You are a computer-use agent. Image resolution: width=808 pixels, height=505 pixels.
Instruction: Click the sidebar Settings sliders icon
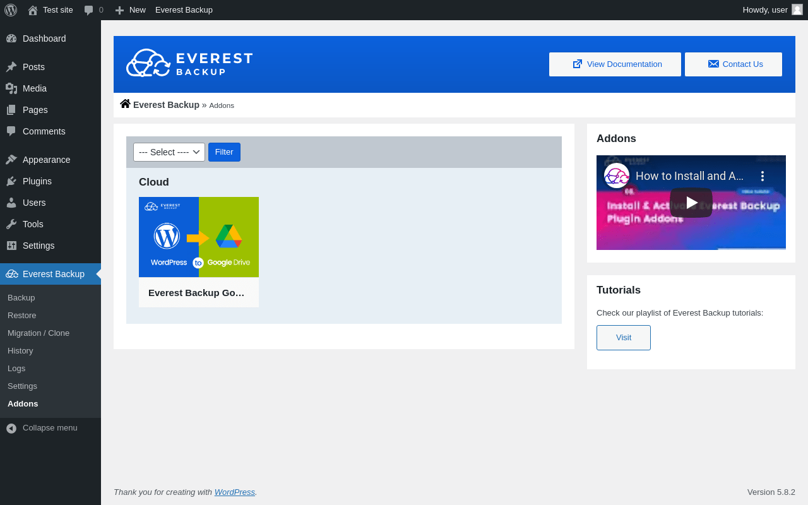(x=11, y=246)
